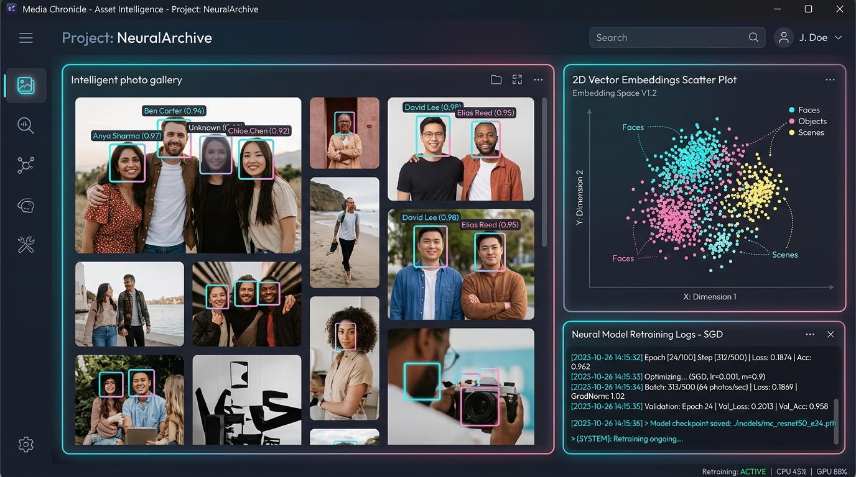The height and width of the screenshot is (477, 856).
Task: Expand the J. Doe account dropdown
Action: 838,38
